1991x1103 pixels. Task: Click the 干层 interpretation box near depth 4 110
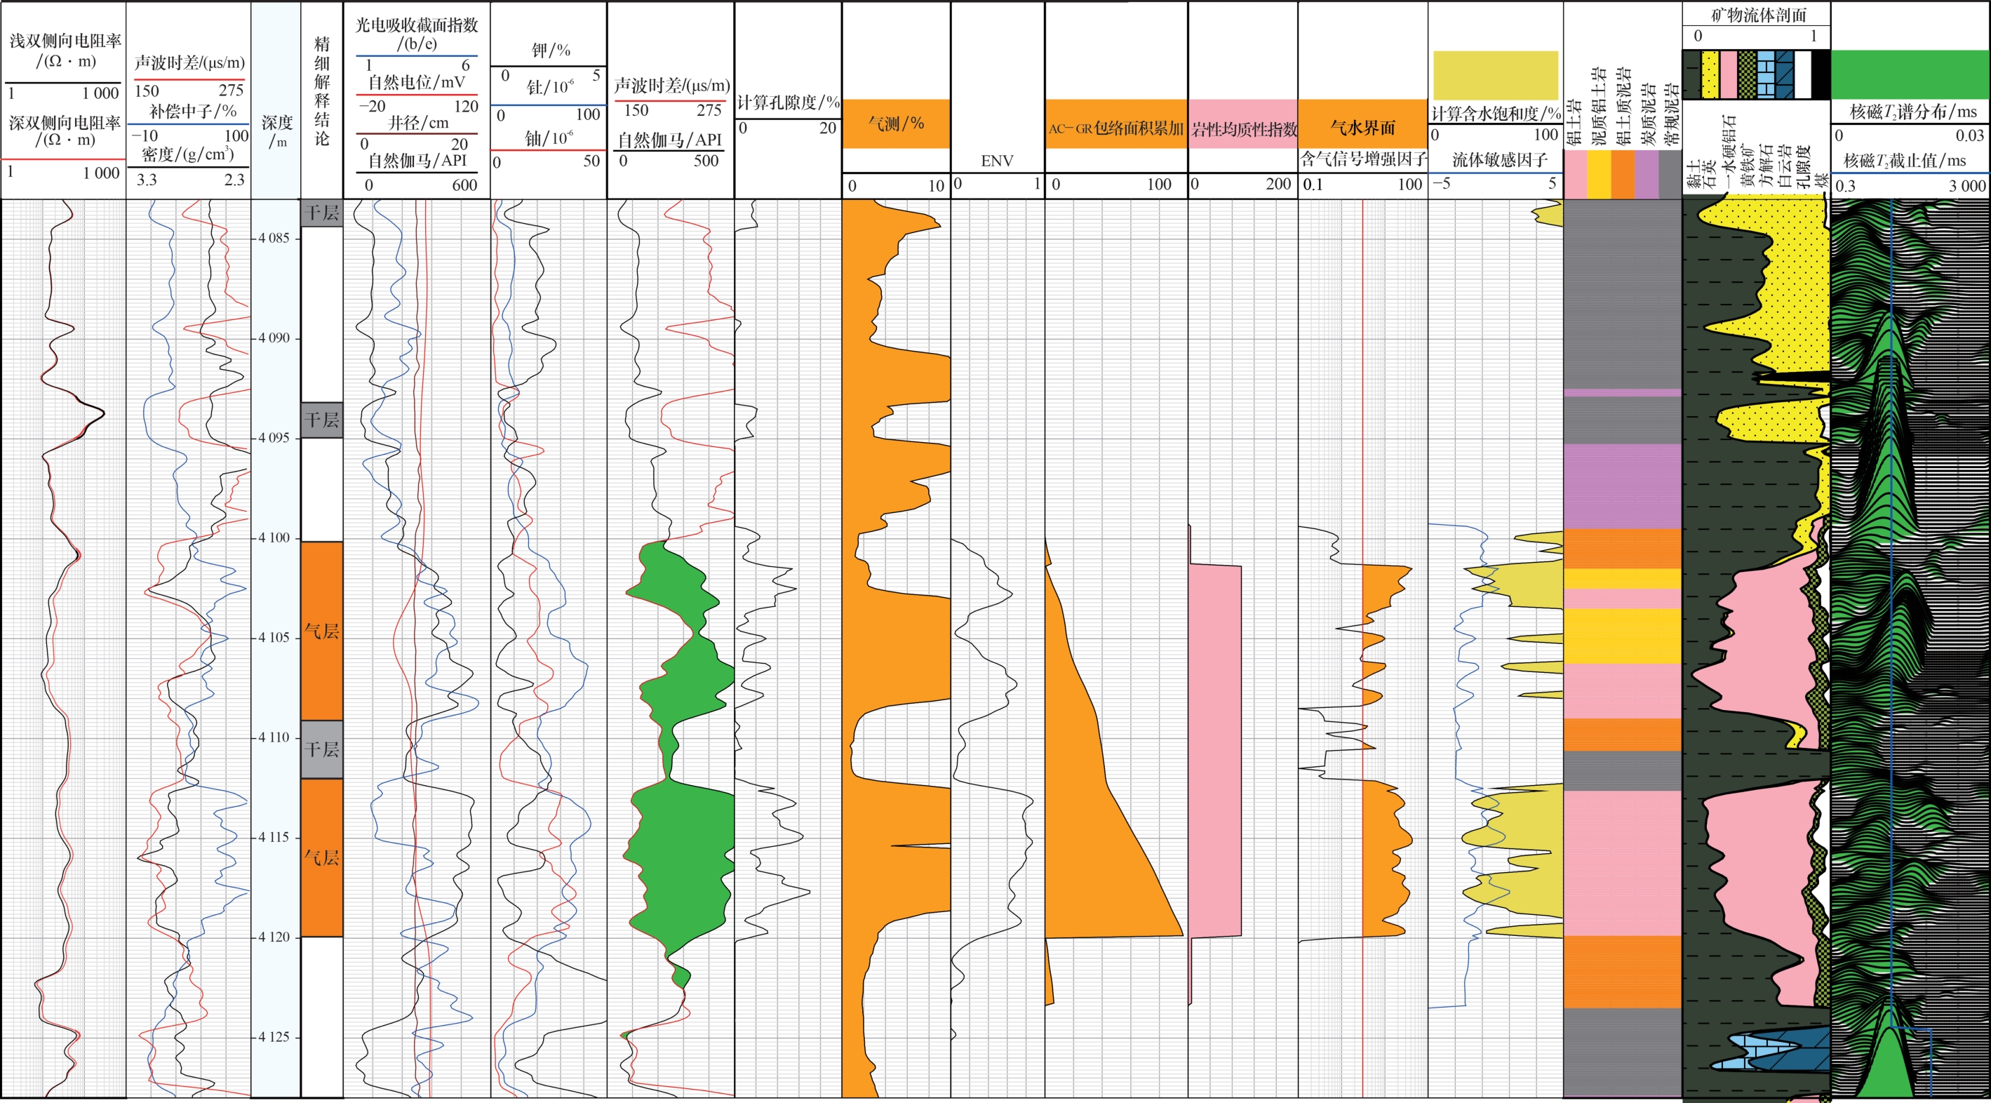coord(321,749)
